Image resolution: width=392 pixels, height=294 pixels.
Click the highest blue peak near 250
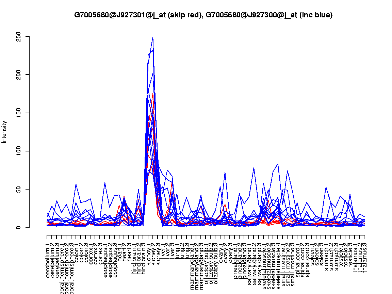click(x=153, y=37)
